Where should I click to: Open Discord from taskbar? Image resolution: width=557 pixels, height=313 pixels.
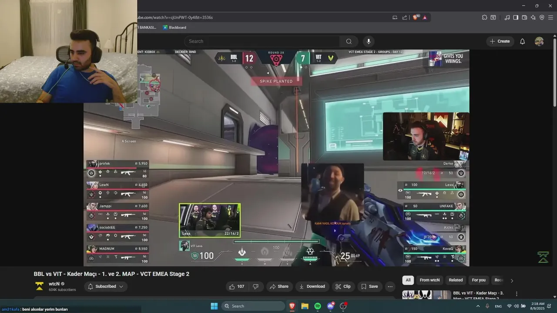(x=331, y=306)
